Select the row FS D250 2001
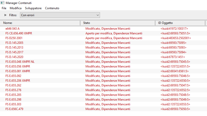 [103, 38]
